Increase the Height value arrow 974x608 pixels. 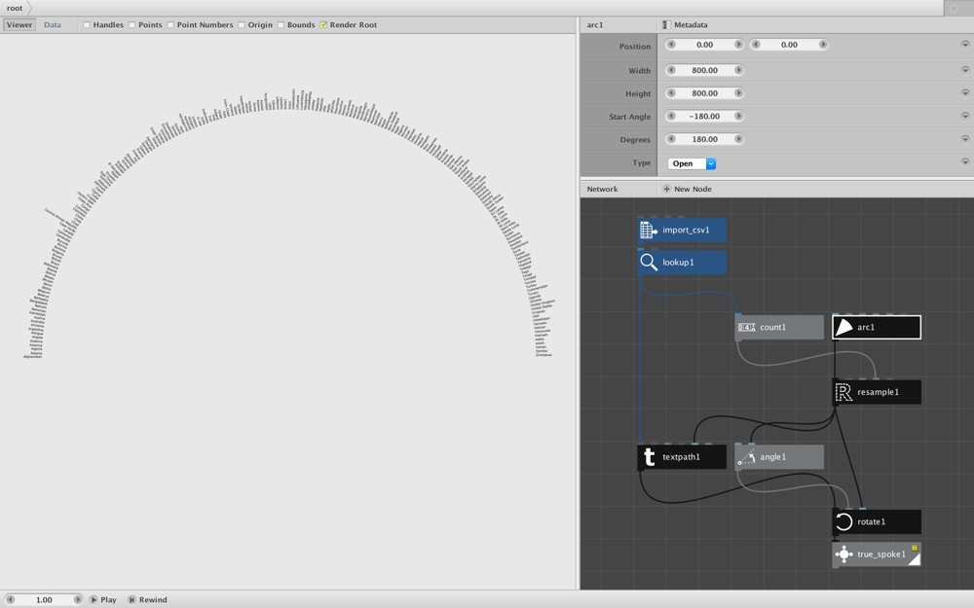pos(738,93)
